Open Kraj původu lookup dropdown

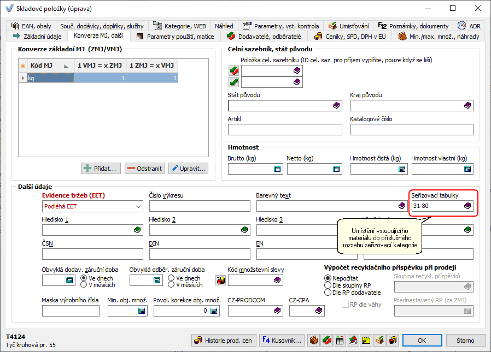[x=467, y=106]
